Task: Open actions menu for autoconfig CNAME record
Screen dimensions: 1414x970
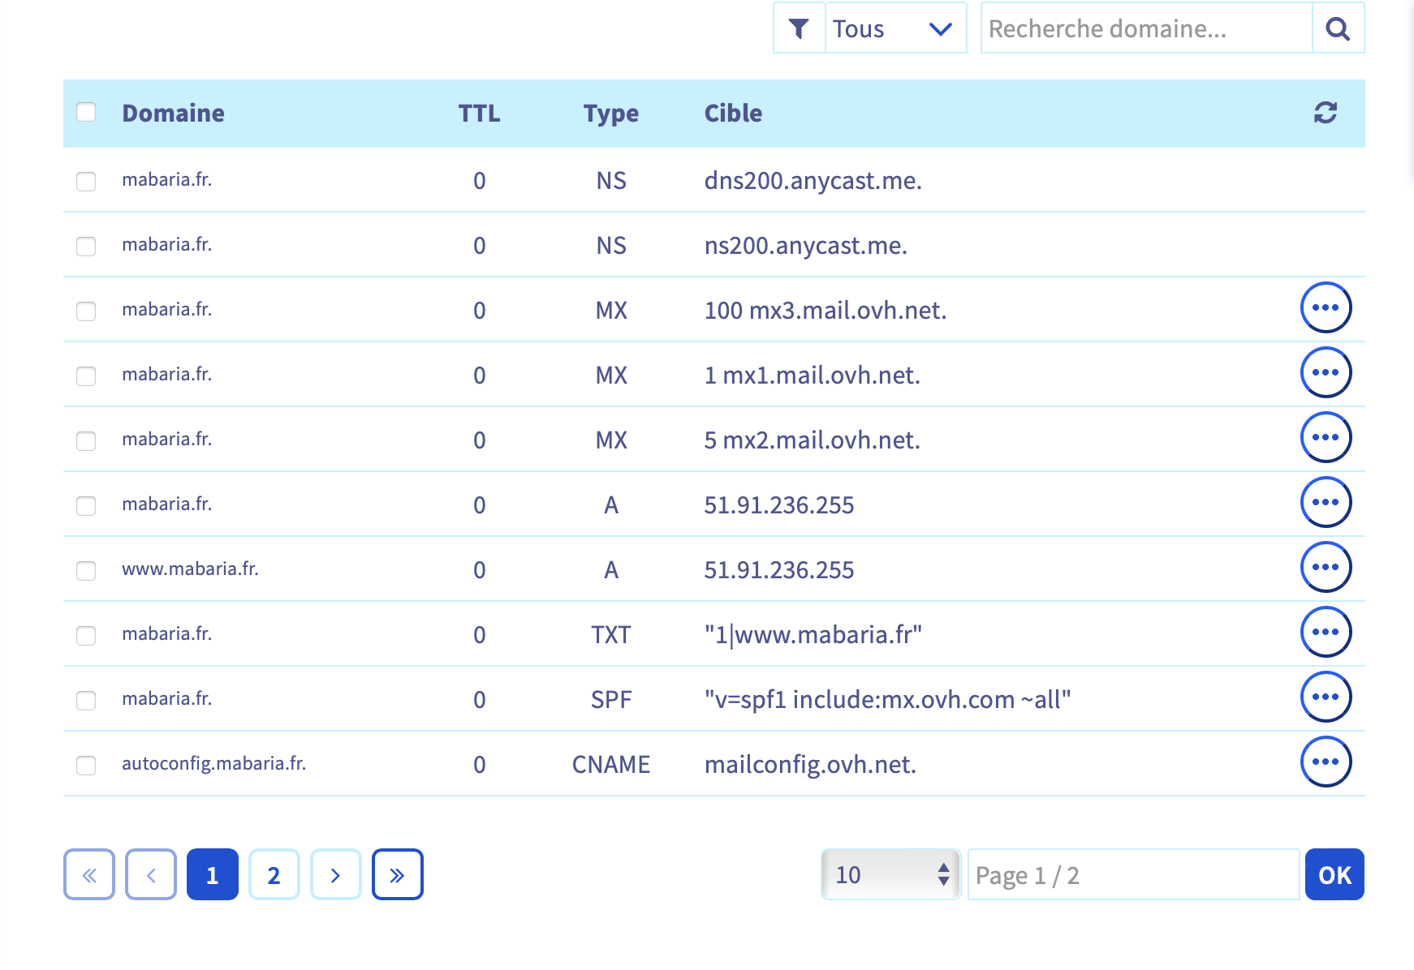Action: click(1325, 762)
